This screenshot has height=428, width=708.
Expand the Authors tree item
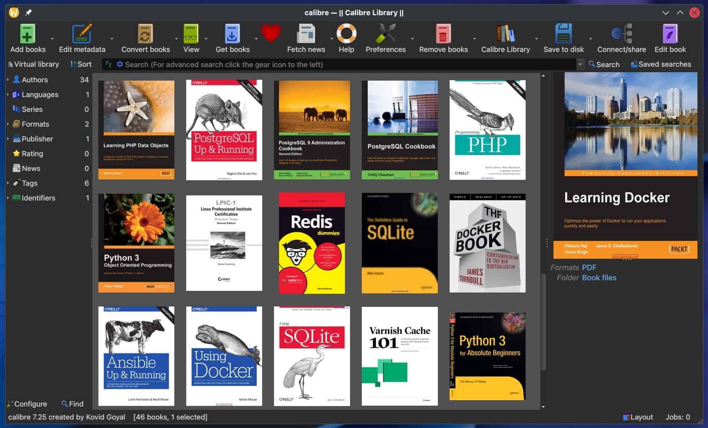7,79
